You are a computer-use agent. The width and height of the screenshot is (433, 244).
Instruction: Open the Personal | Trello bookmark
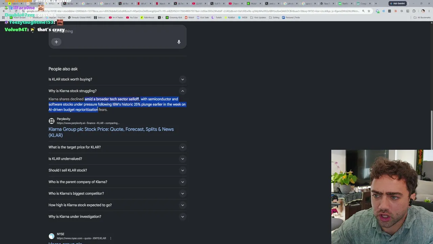292,17
